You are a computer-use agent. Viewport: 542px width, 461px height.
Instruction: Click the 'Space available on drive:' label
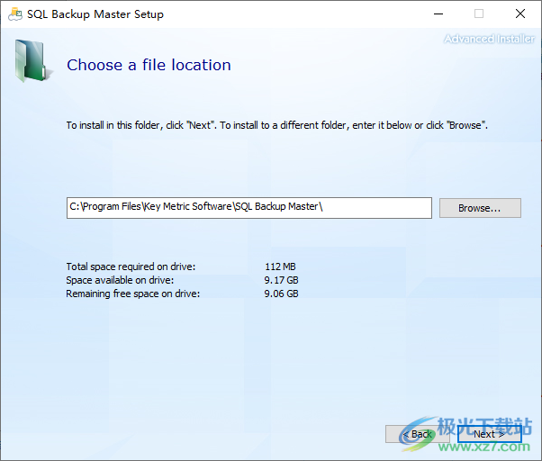(120, 280)
